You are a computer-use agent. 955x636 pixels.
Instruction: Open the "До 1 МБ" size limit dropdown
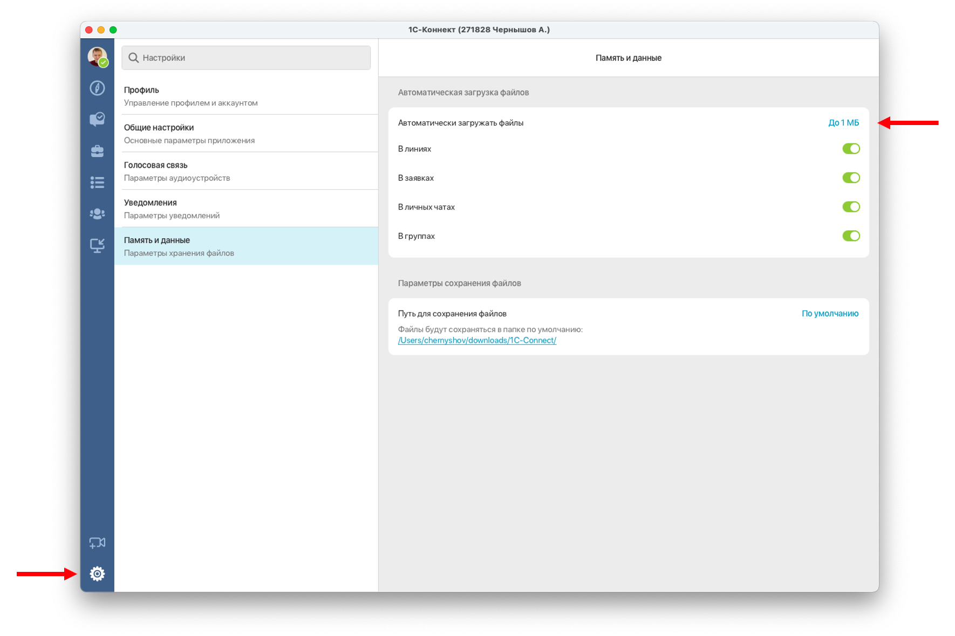click(843, 123)
